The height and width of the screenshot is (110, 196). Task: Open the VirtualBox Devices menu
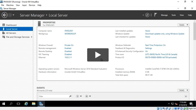click(32, 5)
